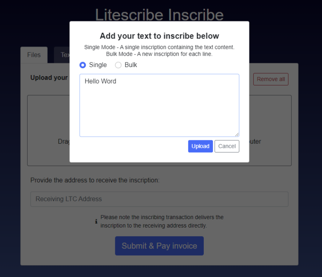Click the "Single" radio label text
This screenshot has width=322, height=277.
98,65
